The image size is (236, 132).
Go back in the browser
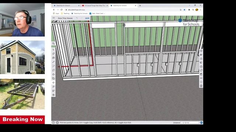54,10
